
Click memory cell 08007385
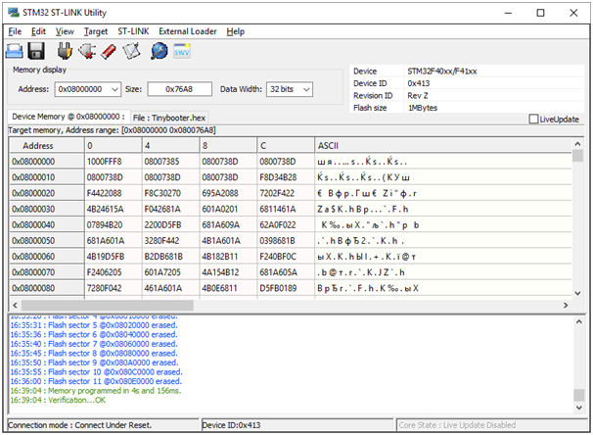click(x=171, y=162)
